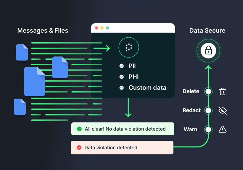This screenshot has height=170, width=243.
Task: Click the circular loading spinner icon
Action: [129, 47]
